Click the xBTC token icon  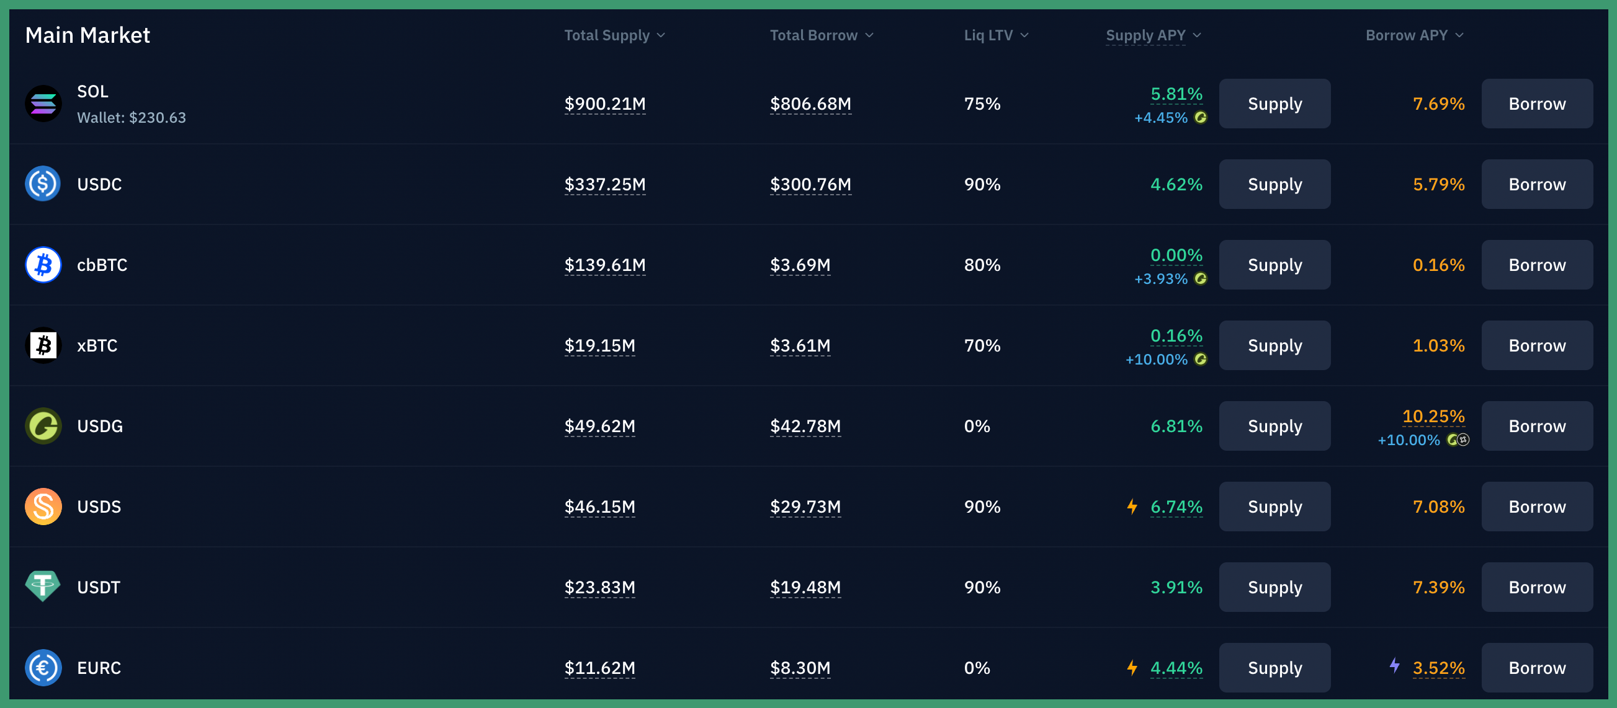[43, 345]
